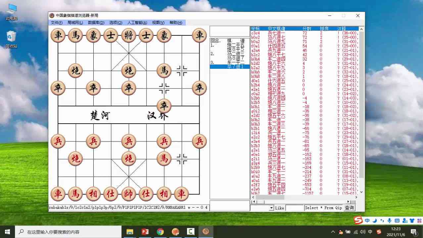Screen dimensions: 423x238
Task: Click the 'Select * From Qip' SQL field
Action: coord(323,208)
